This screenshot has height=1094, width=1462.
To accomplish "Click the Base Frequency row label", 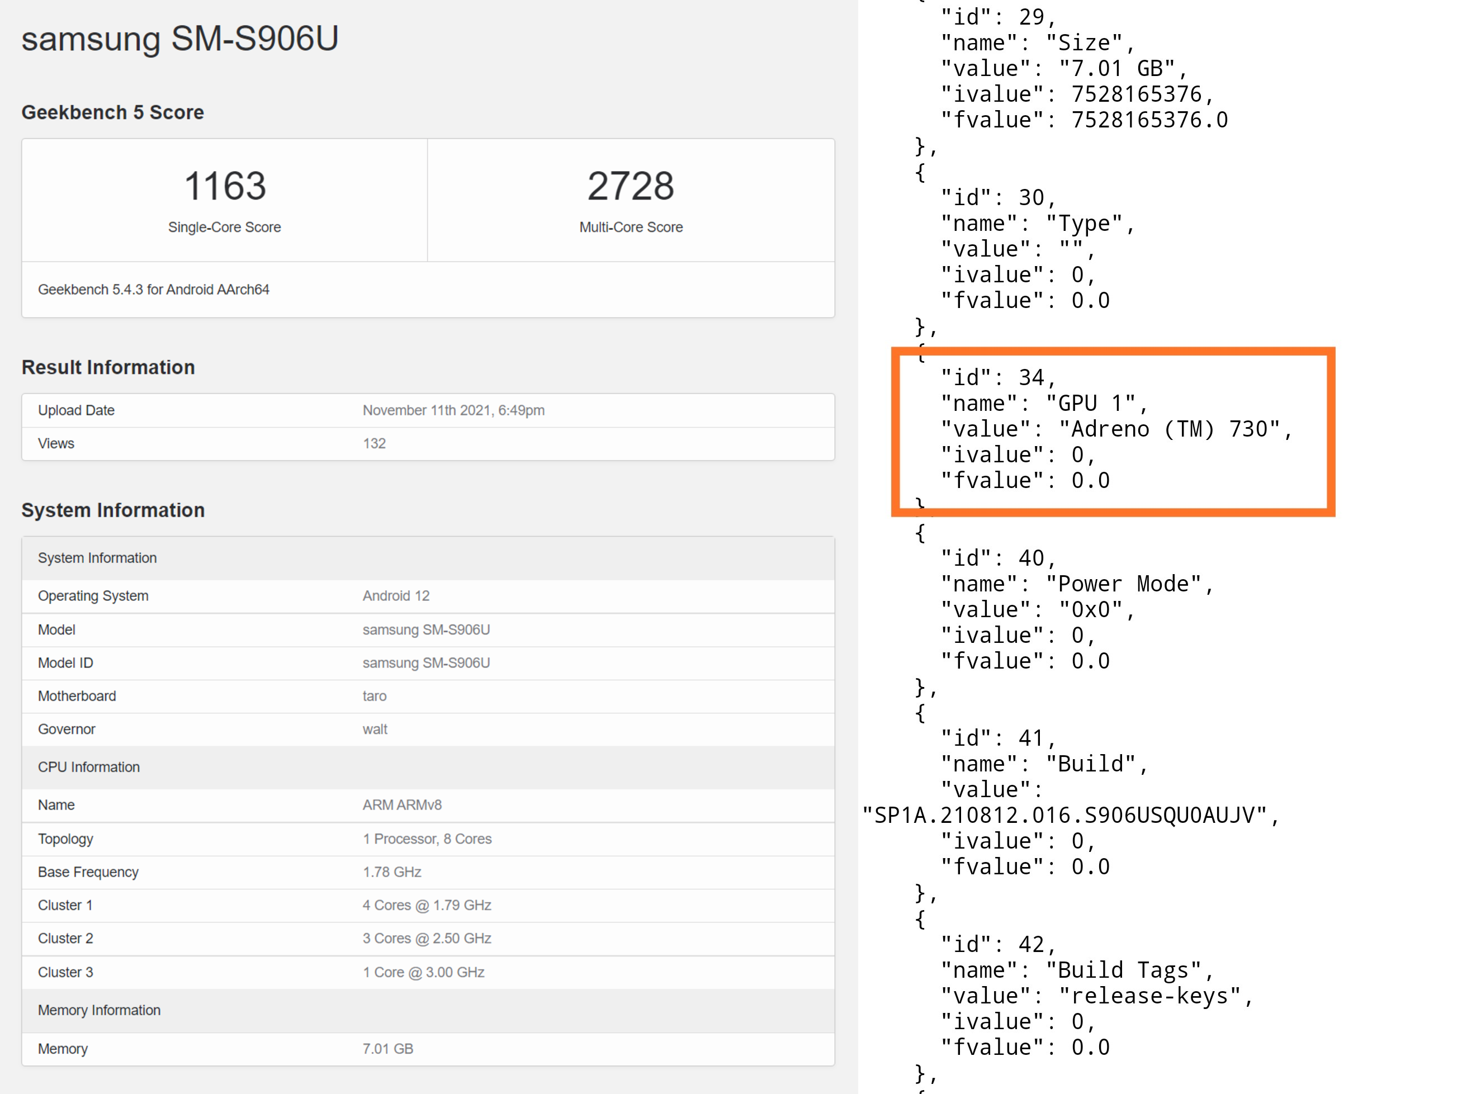I will pyautogui.click(x=88, y=873).
